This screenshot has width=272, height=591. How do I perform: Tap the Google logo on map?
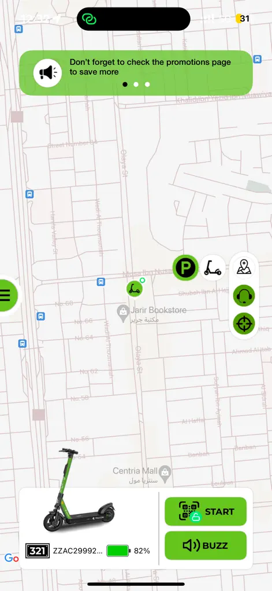pos(12,558)
